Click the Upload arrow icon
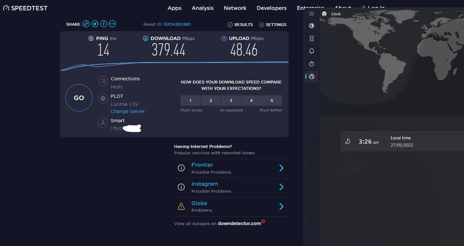Screen dimensions: 464x246 pos(224,38)
